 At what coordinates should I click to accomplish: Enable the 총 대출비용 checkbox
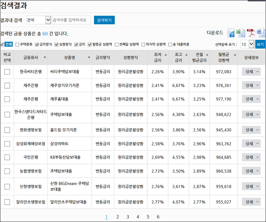[170, 44]
